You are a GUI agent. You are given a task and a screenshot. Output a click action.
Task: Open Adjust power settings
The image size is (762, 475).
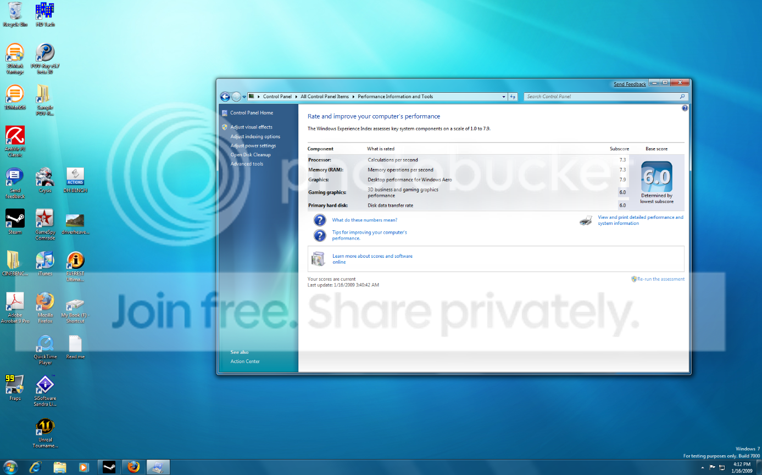click(253, 146)
